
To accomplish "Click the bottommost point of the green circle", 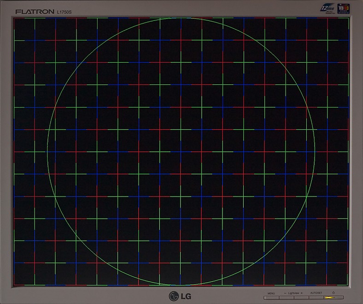I will [181, 285].
